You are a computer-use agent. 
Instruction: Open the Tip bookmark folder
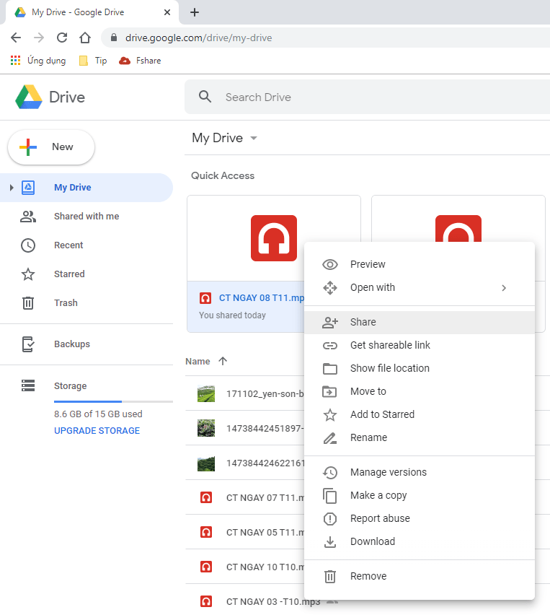click(x=93, y=61)
